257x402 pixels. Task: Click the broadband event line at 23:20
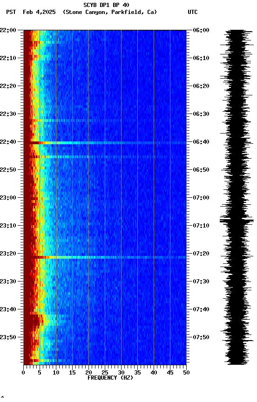[105, 257]
